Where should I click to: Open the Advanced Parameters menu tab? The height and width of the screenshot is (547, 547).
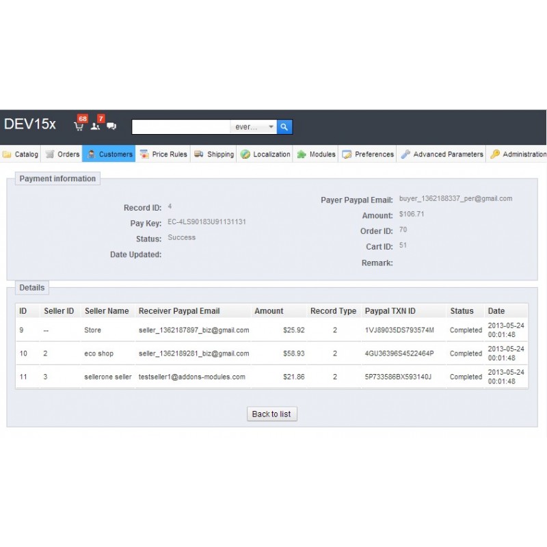(441, 154)
